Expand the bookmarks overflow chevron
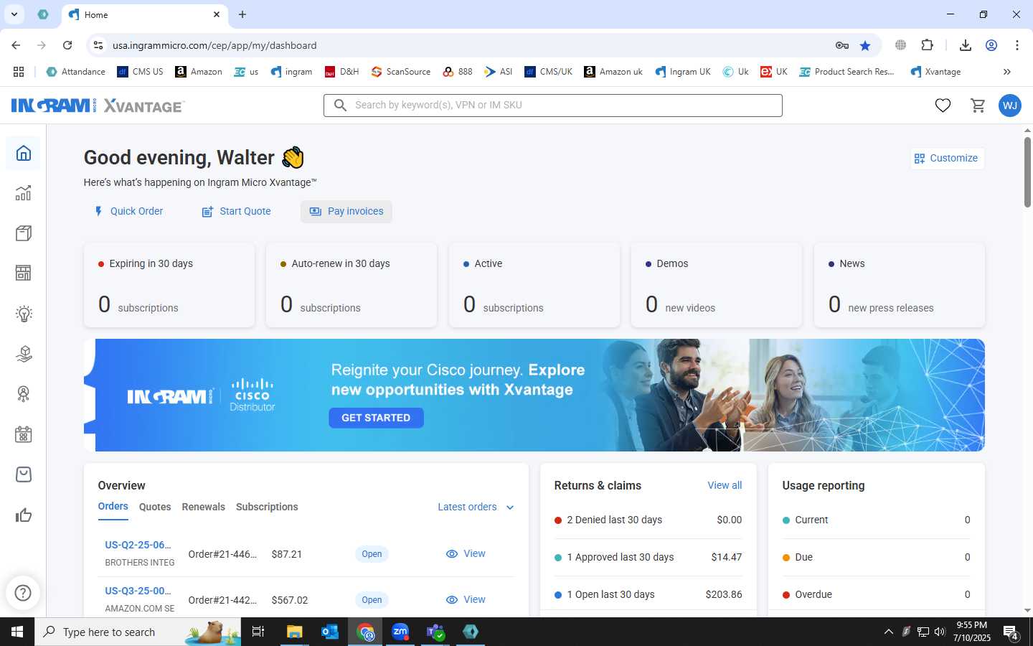The width and height of the screenshot is (1033, 646). click(1006, 72)
